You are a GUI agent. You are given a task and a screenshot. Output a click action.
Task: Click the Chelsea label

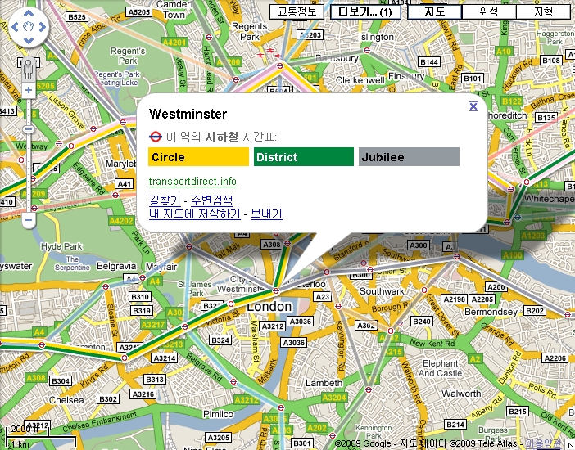pos(66,400)
